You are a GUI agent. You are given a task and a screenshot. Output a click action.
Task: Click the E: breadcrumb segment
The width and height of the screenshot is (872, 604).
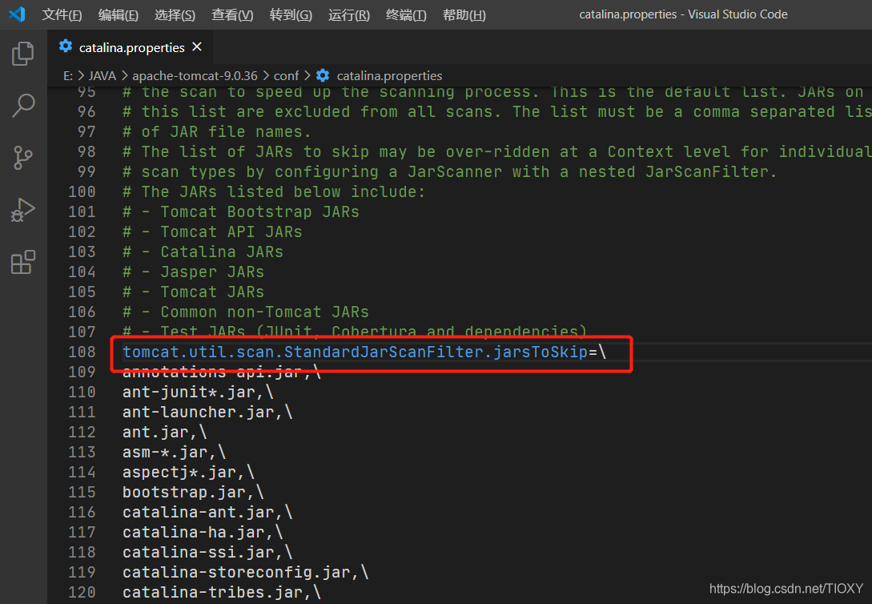click(x=68, y=75)
